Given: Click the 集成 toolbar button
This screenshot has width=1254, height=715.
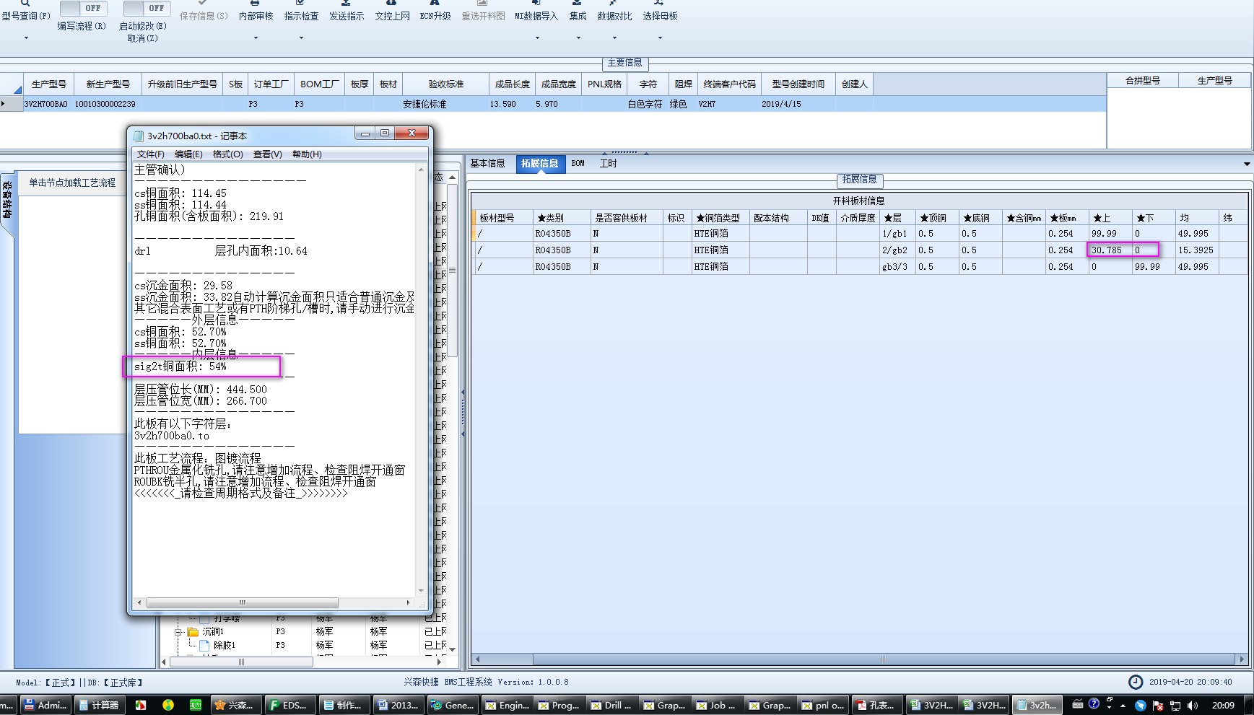Looking at the screenshot, I should point(578,10).
